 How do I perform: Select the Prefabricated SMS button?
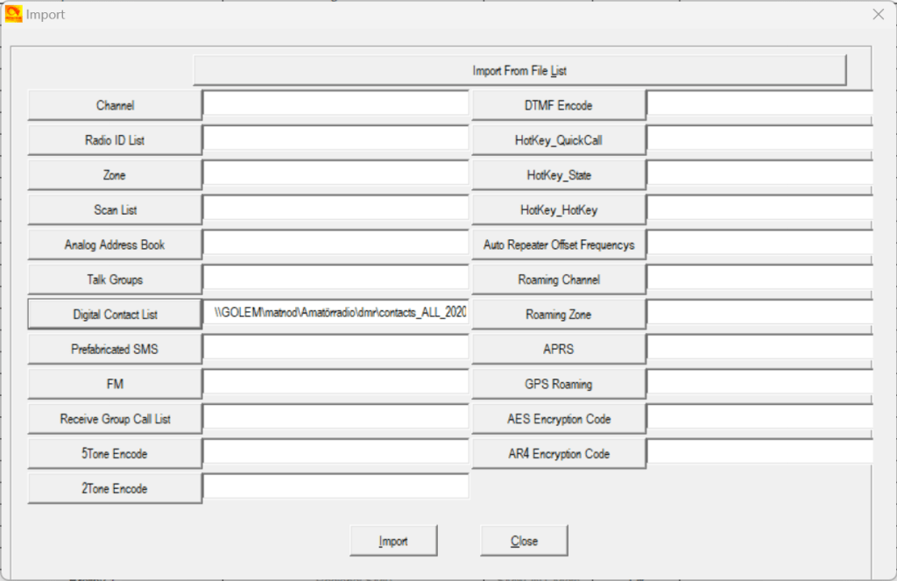[x=115, y=349]
